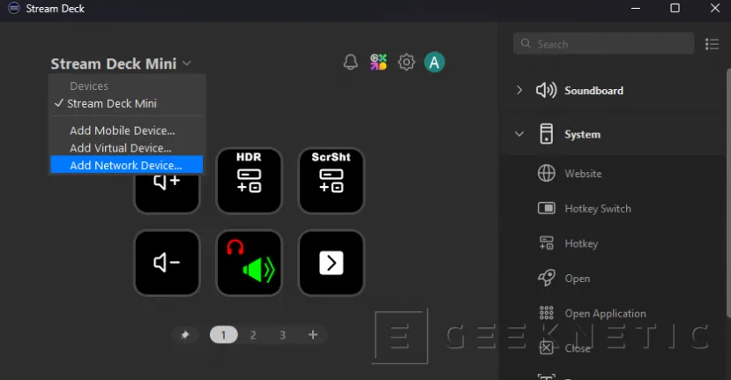Click the Devices header in dropdown
Image resolution: width=731 pixels, height=380 pixels.
pos(89,86)
